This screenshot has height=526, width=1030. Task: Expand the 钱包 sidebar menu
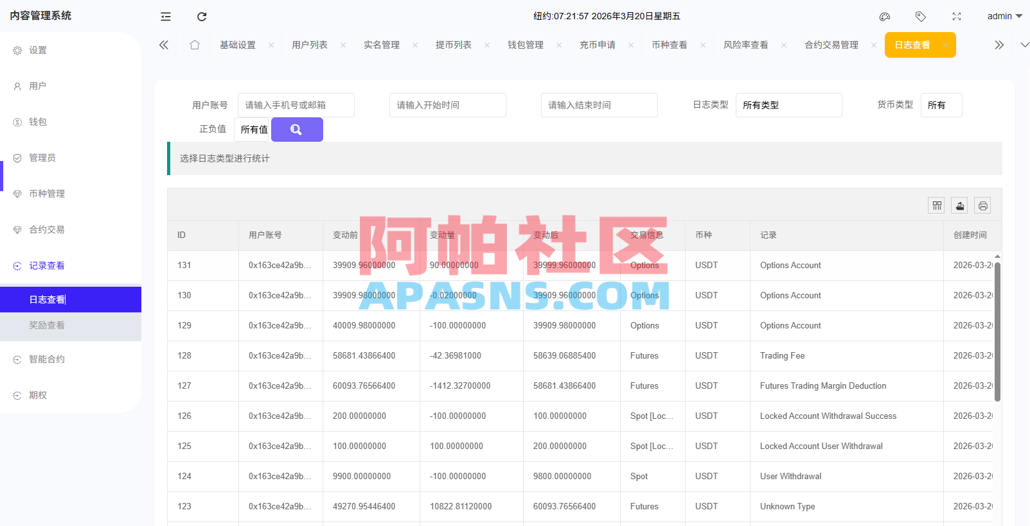pyautogui.click(x=71, y=122)
